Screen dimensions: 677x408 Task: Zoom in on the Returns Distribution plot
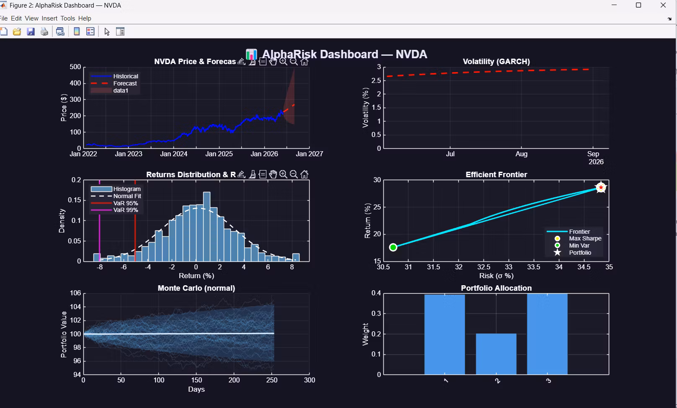click(284, 174)
